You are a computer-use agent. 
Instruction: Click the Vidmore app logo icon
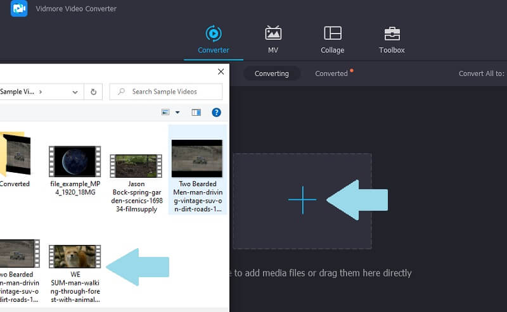pos(19,9)
